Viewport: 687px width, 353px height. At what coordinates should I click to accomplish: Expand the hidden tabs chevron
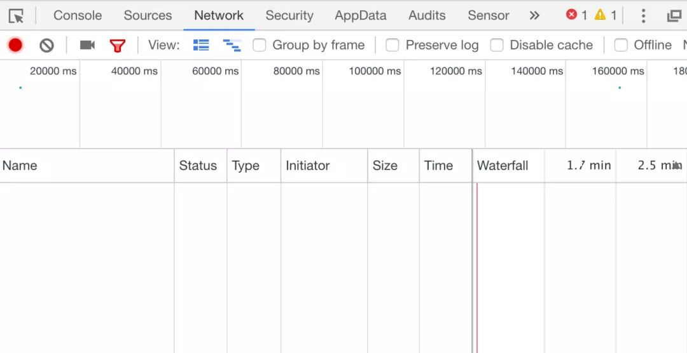534,15
